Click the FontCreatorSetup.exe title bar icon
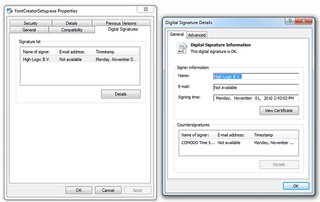Image resolution: width=320 pixels, height=202 pixels. pyautogui.click(x=10, y=11)
